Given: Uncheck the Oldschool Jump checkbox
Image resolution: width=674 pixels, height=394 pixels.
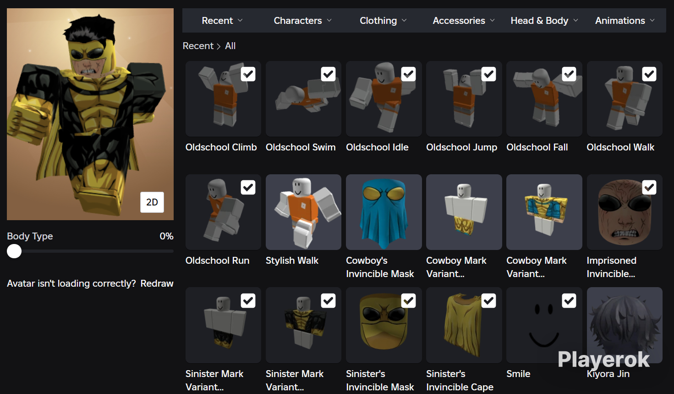Looking at the screenshot, I should (x=489, y=74).
